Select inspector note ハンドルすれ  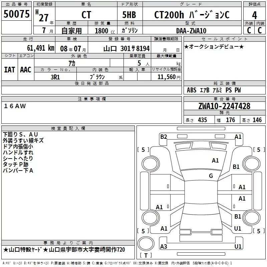pyautogui.click(x=18, y=153)
